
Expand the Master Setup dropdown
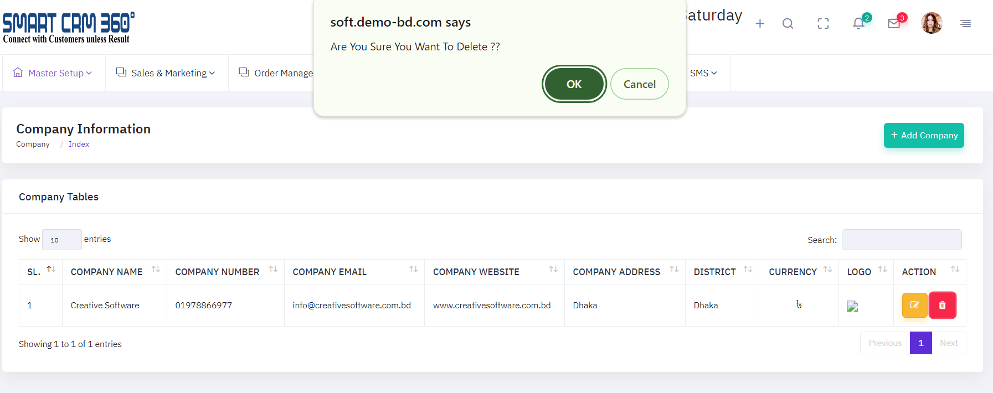[54, 73]
